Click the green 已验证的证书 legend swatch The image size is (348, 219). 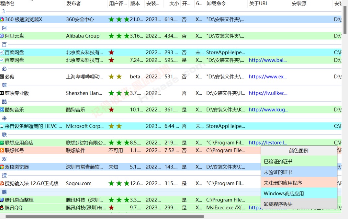pyautogui.click(x=299, y=161)
